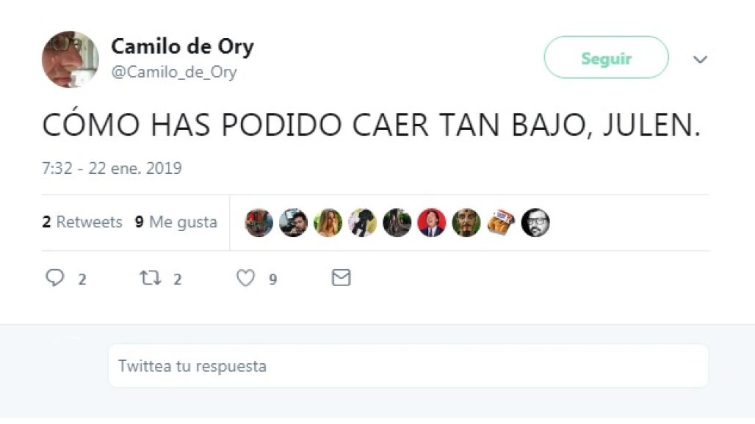This screenshot has height=424, width=755.
Task: Click the reply speech bubble icon
Action: coord(55,278)
